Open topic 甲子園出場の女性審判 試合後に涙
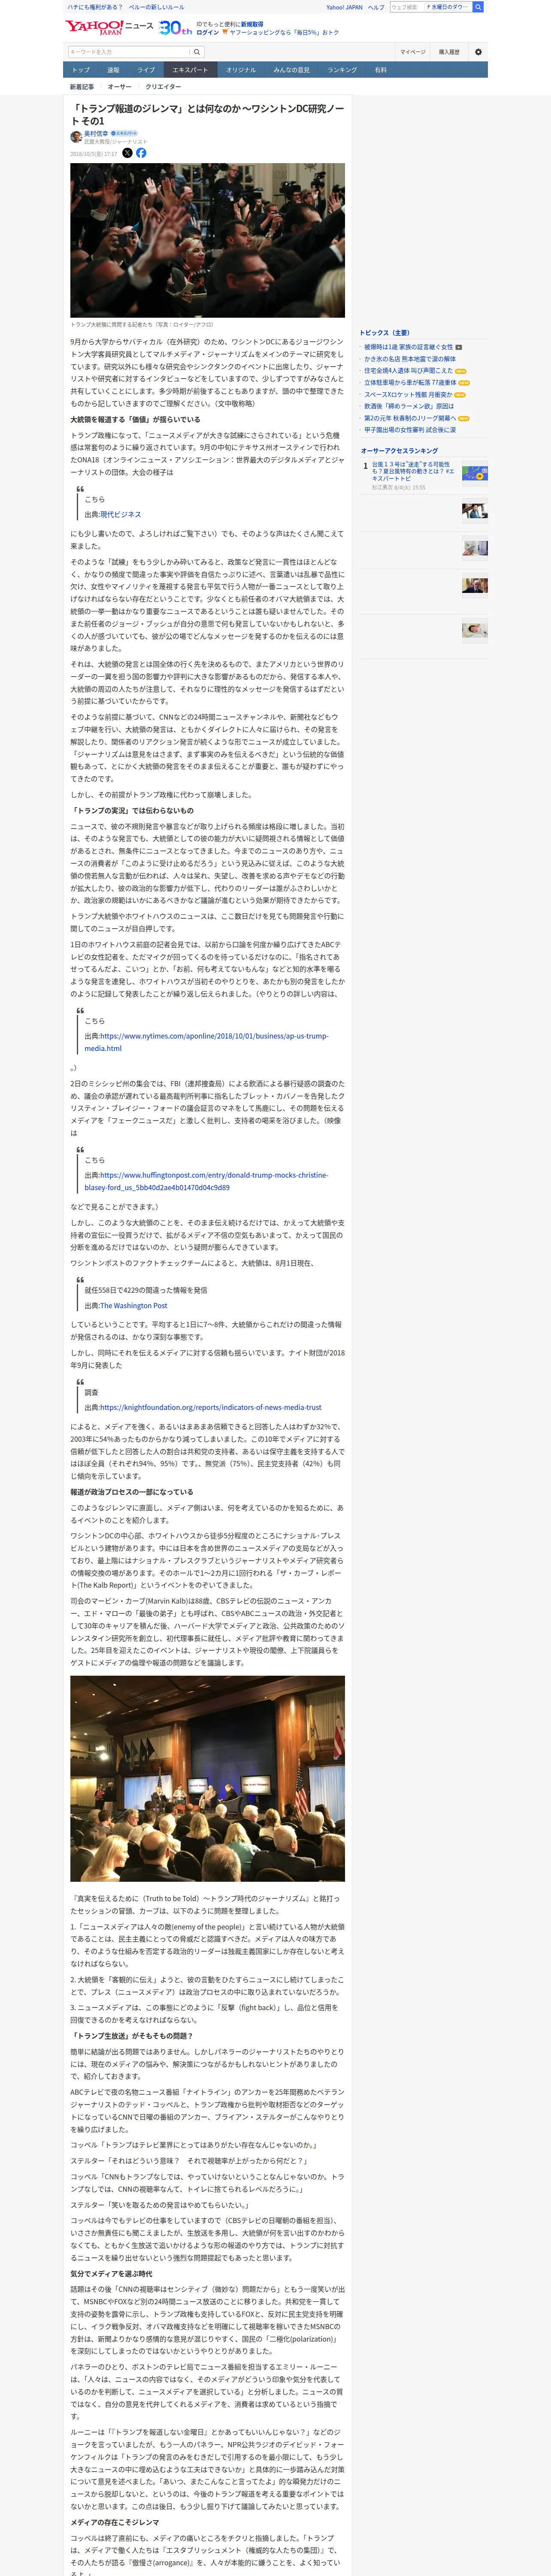 [x=410, y=430]
